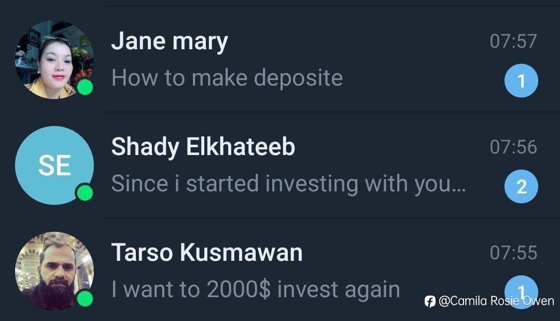Image resolution: width=560 pixels, height=321 pixels.
Task: Open the "Since i started investing" message preview
Action: [288, 184]
